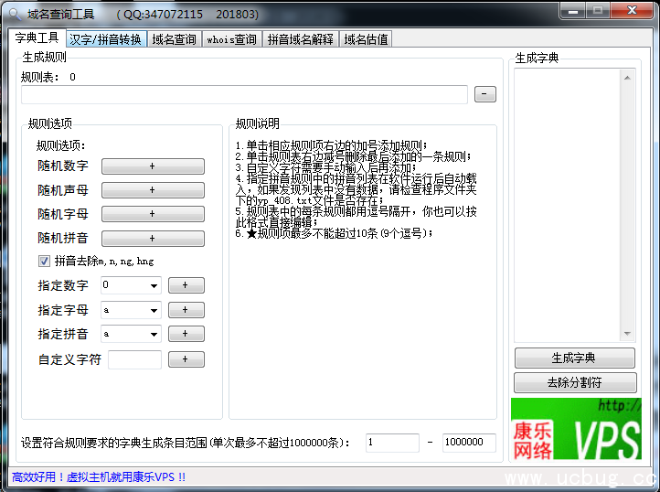The height and width of the screenshot is (492, 660).
Task: Click the plus button beside 随机声母
Action: point(153,190)
